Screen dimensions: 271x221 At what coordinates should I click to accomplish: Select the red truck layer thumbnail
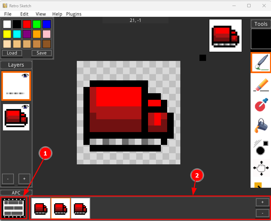[x=16, y=117]
